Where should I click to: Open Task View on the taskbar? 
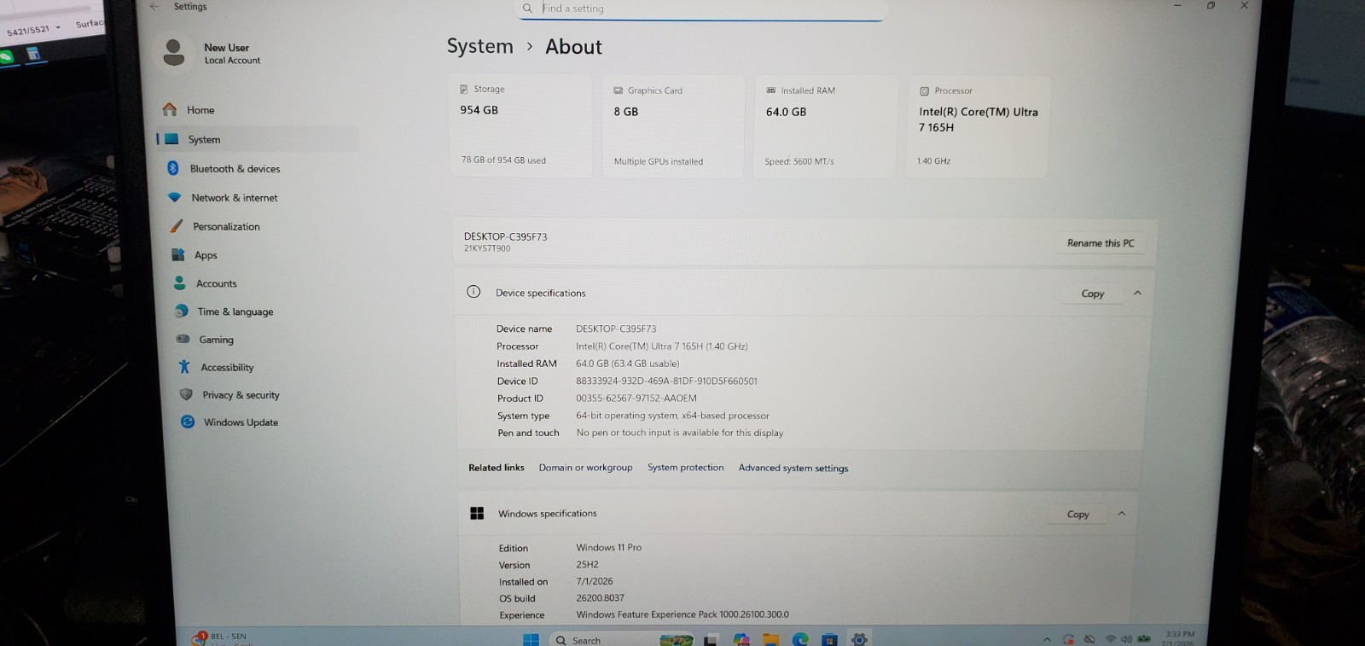[710, 640]
